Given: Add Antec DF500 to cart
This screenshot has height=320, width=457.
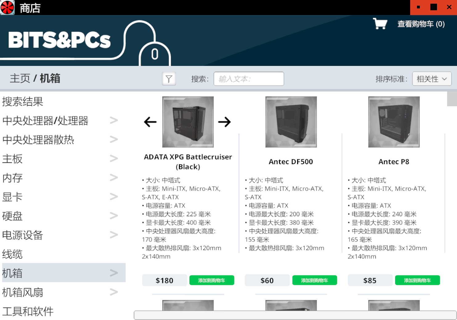Looking at the screenshot, I should pos(314,280).
